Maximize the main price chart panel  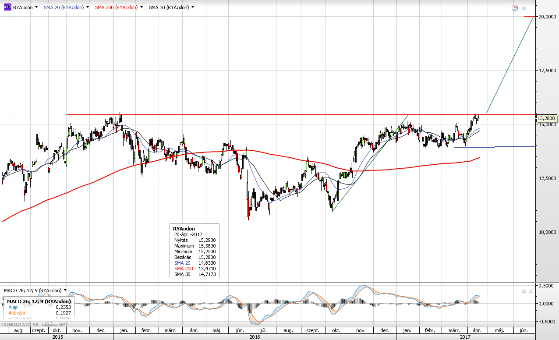tap(524, 8)
